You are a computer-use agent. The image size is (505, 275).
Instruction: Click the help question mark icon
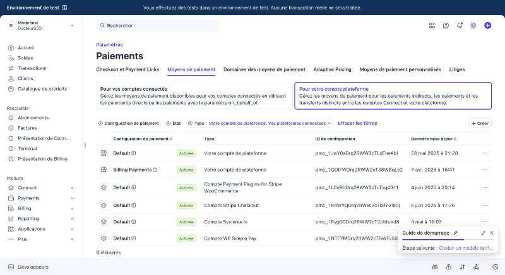446,25
